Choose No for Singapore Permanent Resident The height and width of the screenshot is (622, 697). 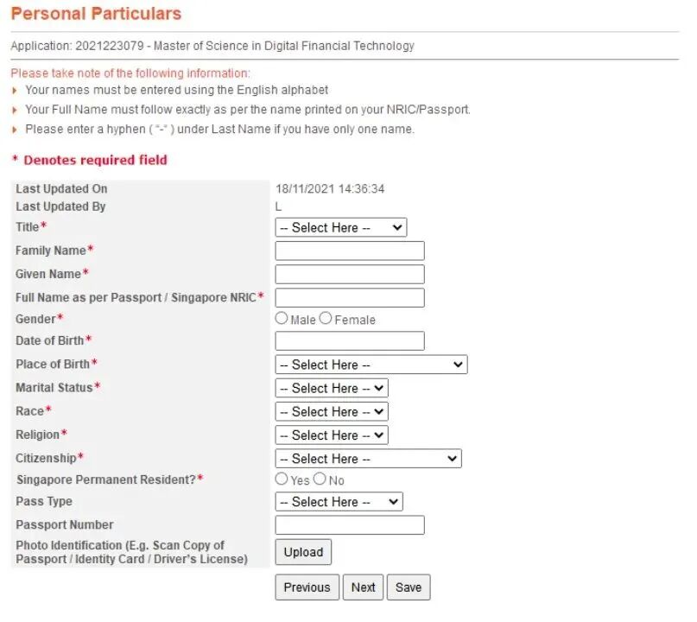coord(320,479)
